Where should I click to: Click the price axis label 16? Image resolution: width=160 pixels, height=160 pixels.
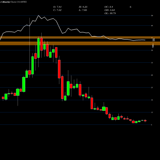pyautogui.click(x=152, y=100)
